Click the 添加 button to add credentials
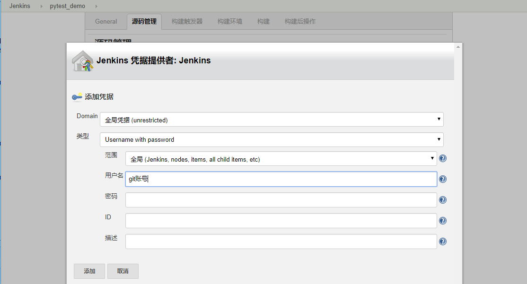 point(89,271)
